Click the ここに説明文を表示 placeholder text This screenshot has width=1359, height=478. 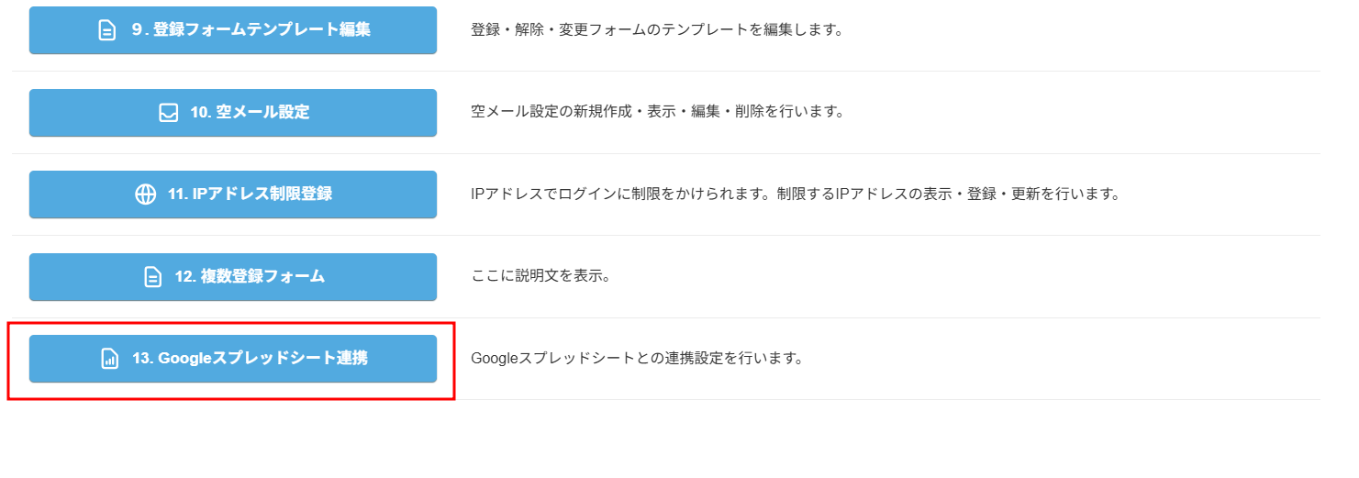pos(540,276)
